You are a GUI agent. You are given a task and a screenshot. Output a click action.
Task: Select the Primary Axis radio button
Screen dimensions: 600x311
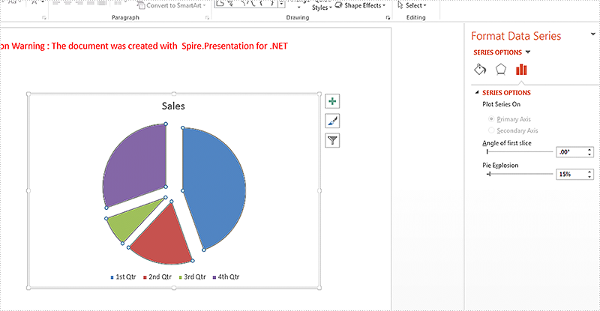[491, 119]
